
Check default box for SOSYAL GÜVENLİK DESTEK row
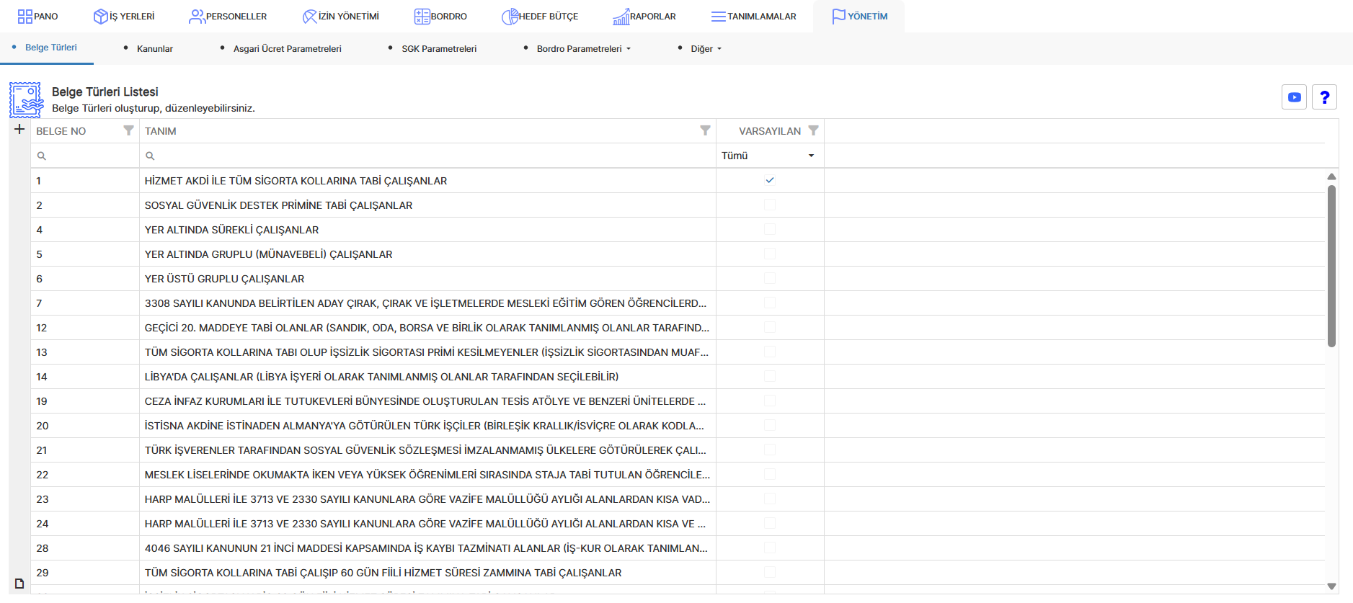(770, 205)
